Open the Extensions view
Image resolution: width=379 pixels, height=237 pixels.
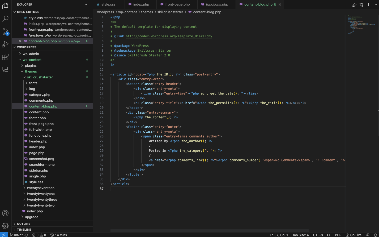tap(6, 57)
